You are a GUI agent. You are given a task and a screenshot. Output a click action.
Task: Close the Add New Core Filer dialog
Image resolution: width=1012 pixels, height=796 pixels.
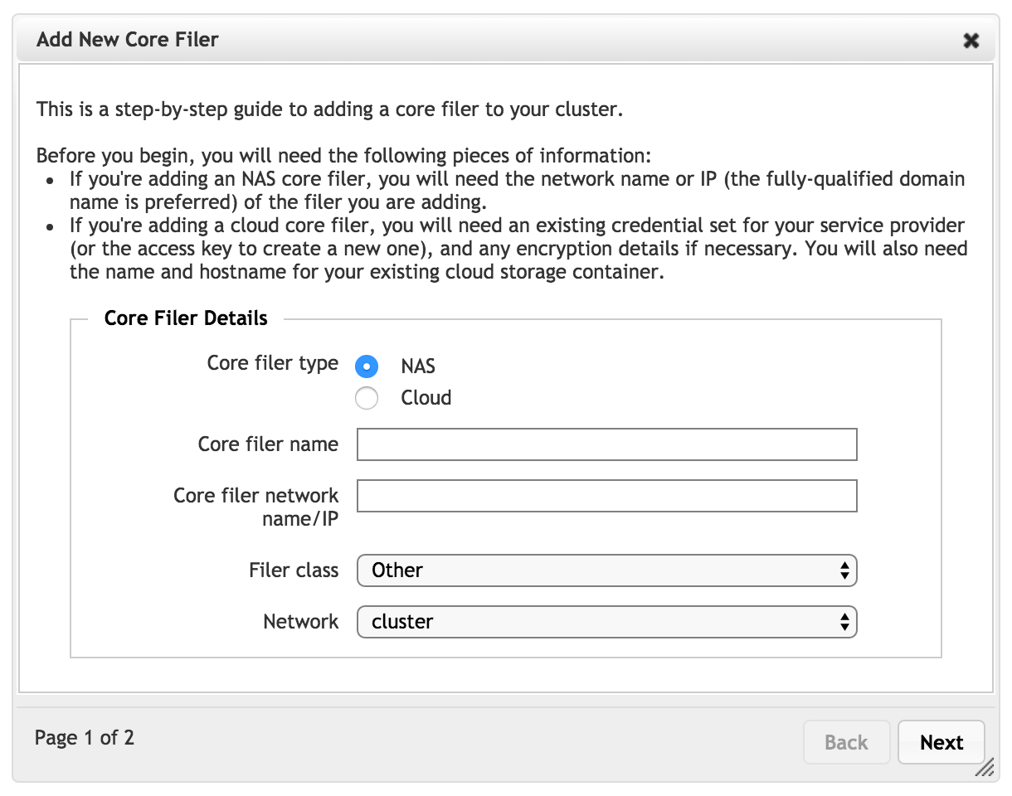(x=971, y=40)
